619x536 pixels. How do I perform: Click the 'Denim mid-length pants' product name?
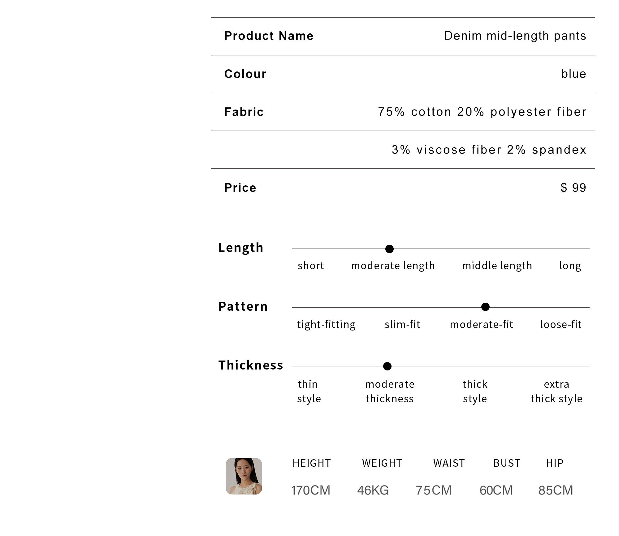tap(515, 36)
